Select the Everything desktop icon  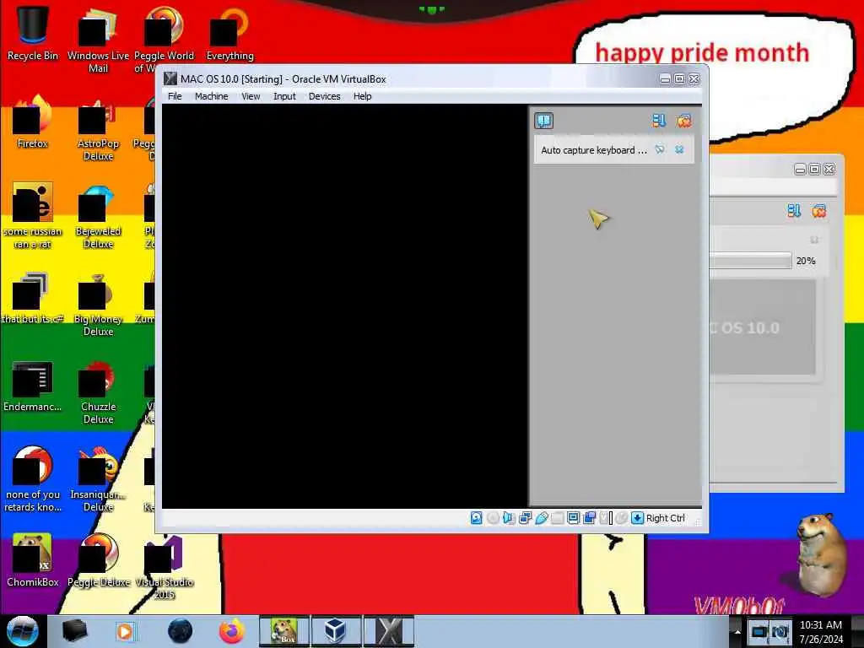(229, 34)
